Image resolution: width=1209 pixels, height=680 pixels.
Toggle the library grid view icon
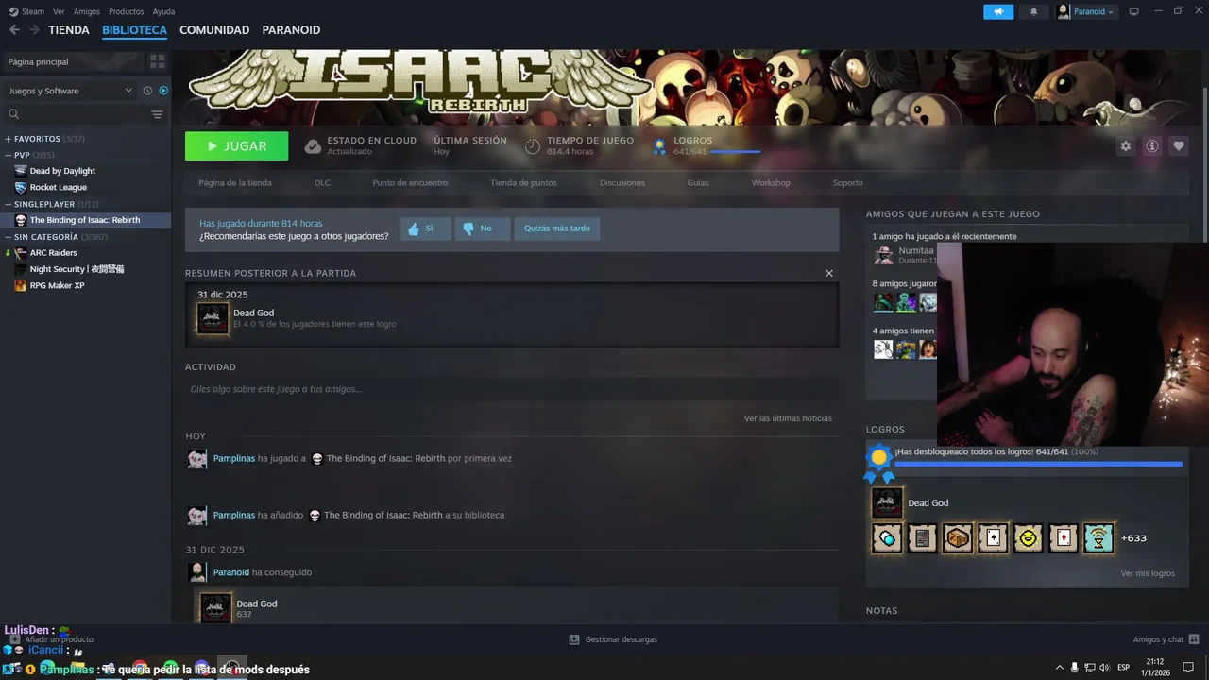tap(158, 61)
